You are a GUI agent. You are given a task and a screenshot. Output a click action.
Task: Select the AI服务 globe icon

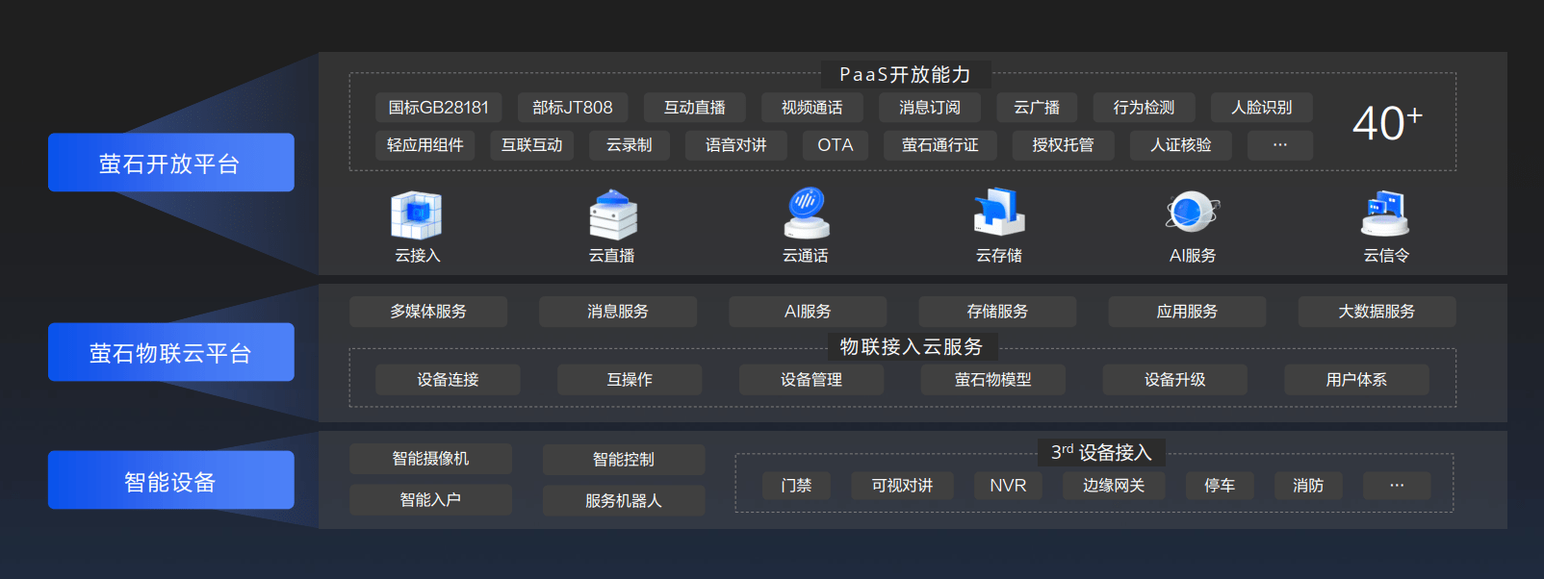pyautogui.click(x=1193, y=212)
